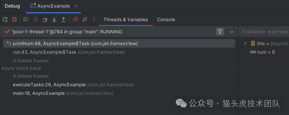289x115 pixels.
Task: Toggle the frames filter button
Action: click(x=220, y=32)
